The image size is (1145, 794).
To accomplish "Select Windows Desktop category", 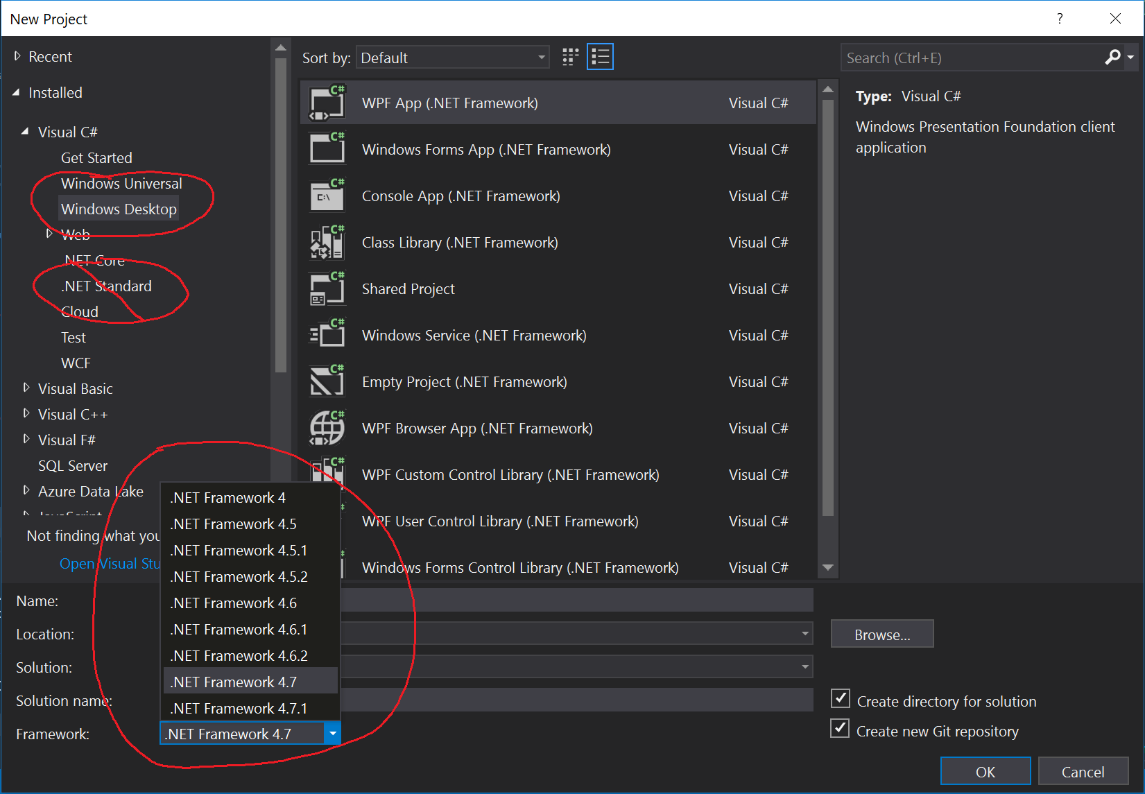I will coord(119,209).
